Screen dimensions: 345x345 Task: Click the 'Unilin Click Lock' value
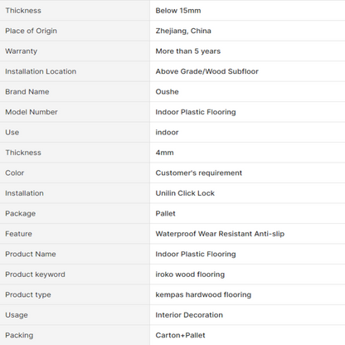[x=185, y=193]
